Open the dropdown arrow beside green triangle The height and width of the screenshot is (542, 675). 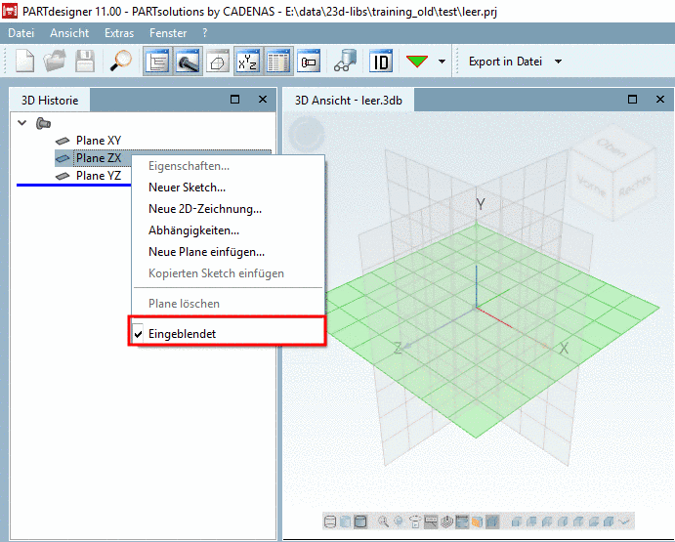442,62
